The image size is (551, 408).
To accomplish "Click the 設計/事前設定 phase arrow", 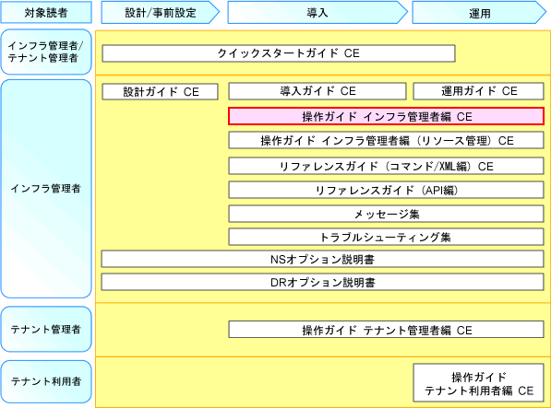I will [161, 13].
